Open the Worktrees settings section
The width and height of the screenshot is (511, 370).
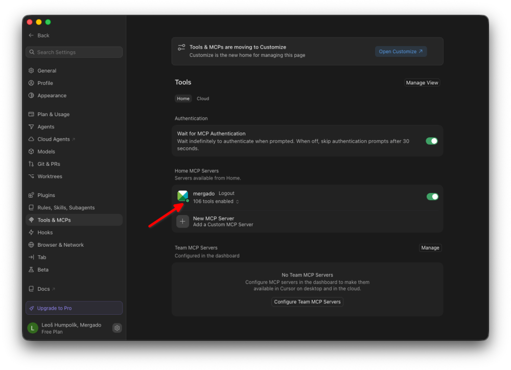tap(74, 176)
